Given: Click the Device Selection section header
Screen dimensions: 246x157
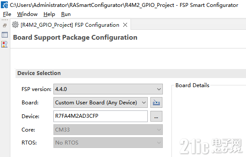Looking at the screenshot, I should pyautogui.click(x=39, y=73).
